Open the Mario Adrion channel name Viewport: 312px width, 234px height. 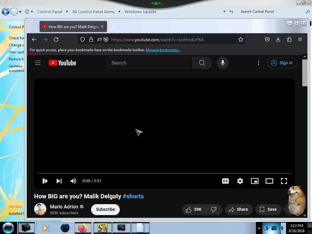[64, 207]
